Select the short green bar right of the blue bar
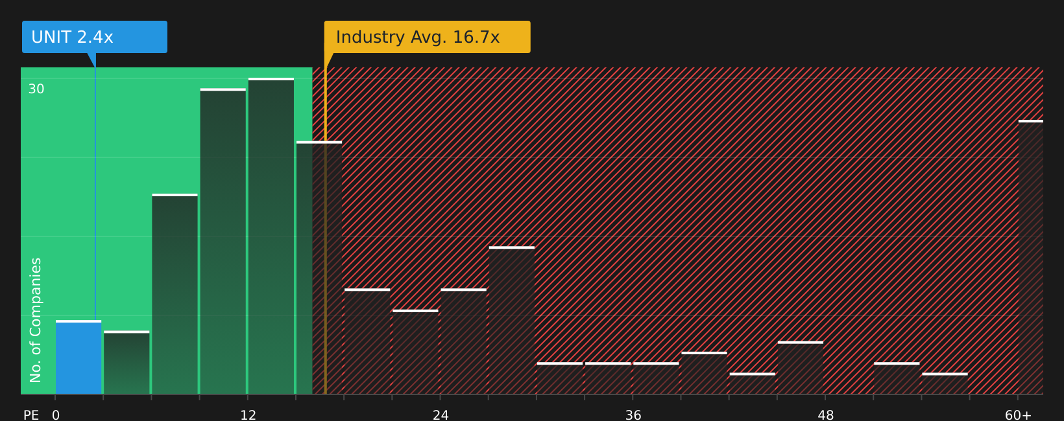The image size is (1064, 421). tap(127, 362)
